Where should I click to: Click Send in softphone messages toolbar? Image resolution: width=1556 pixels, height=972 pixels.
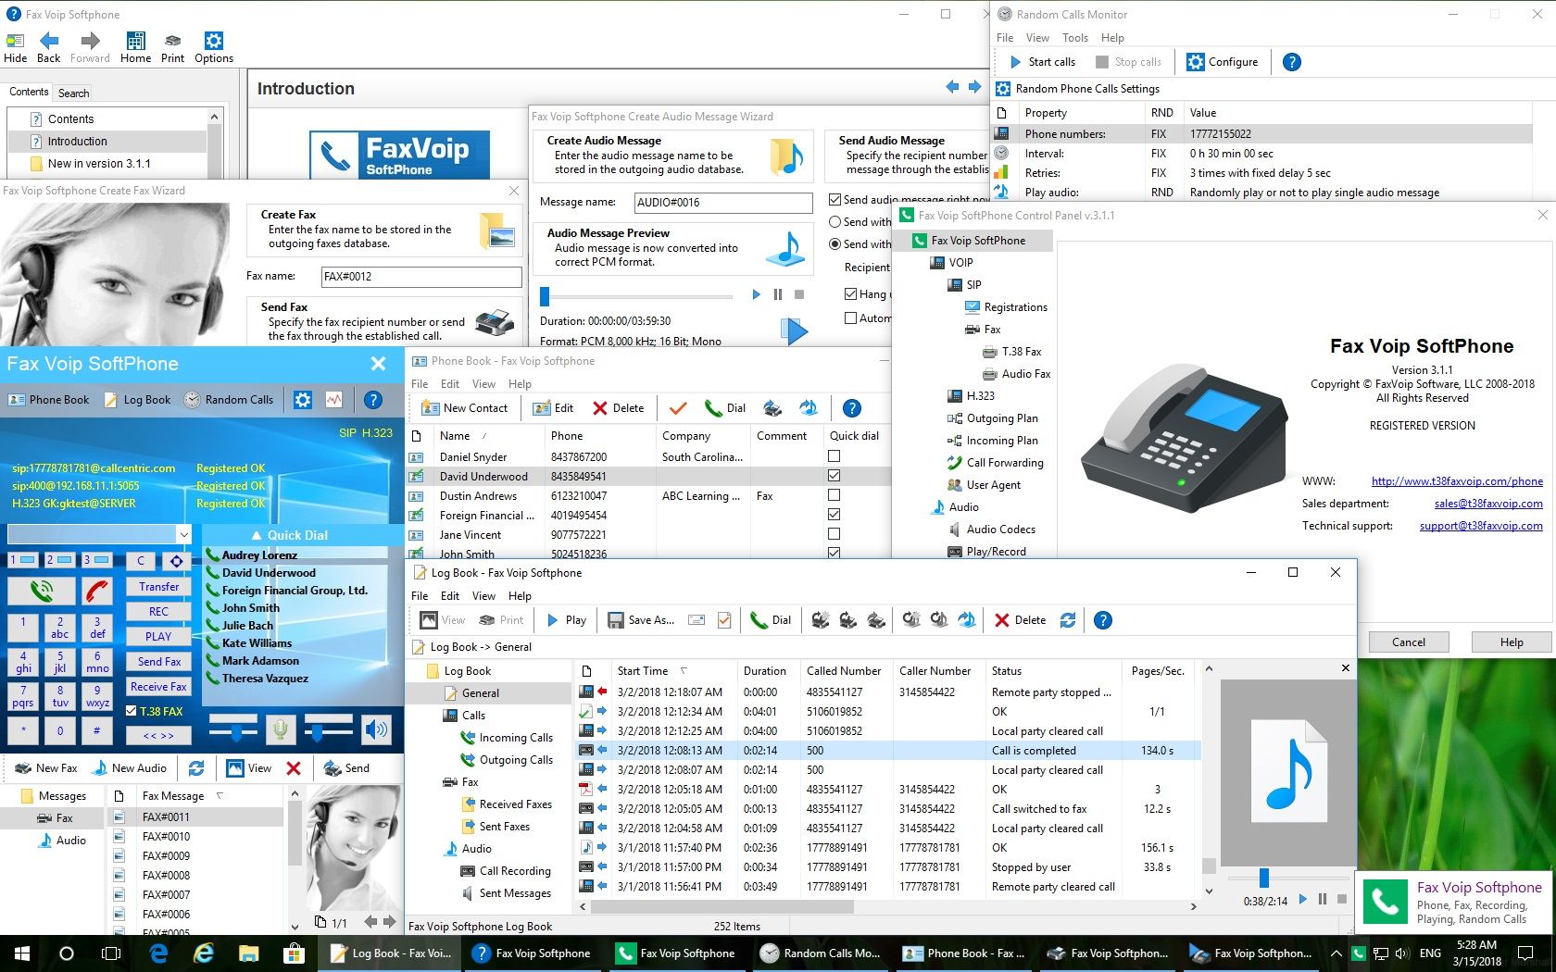(x=346, y=768)
